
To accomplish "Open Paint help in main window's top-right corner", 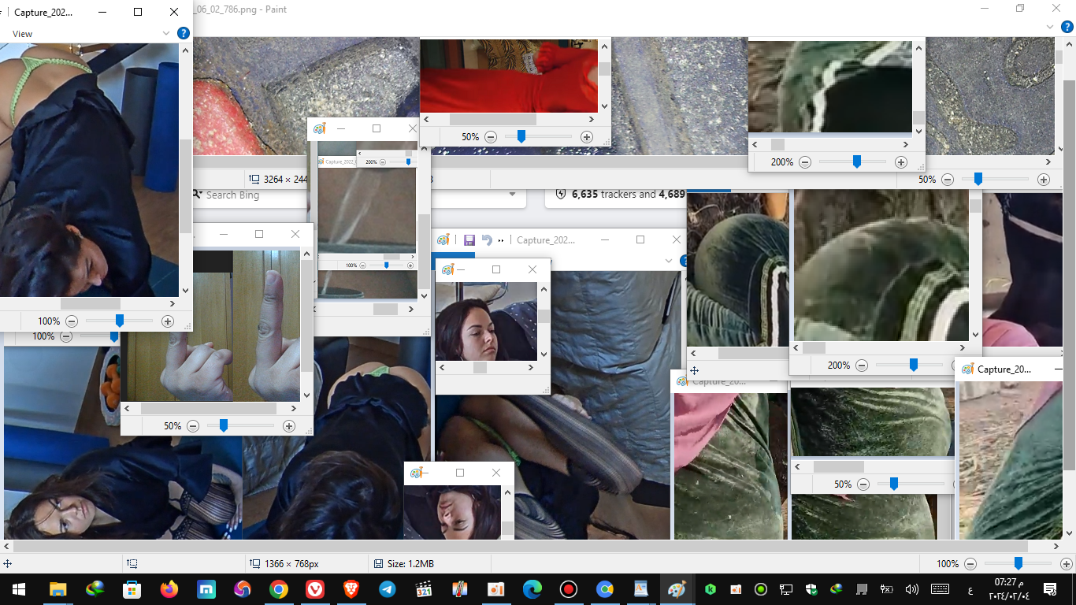I will coord(1067,27).
